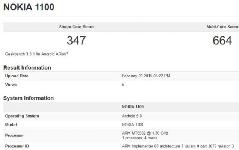Viewport: 239px width, 150px height.
Task: Click the date February 20 2015 05:22 PM
Action: pos(146,76)
